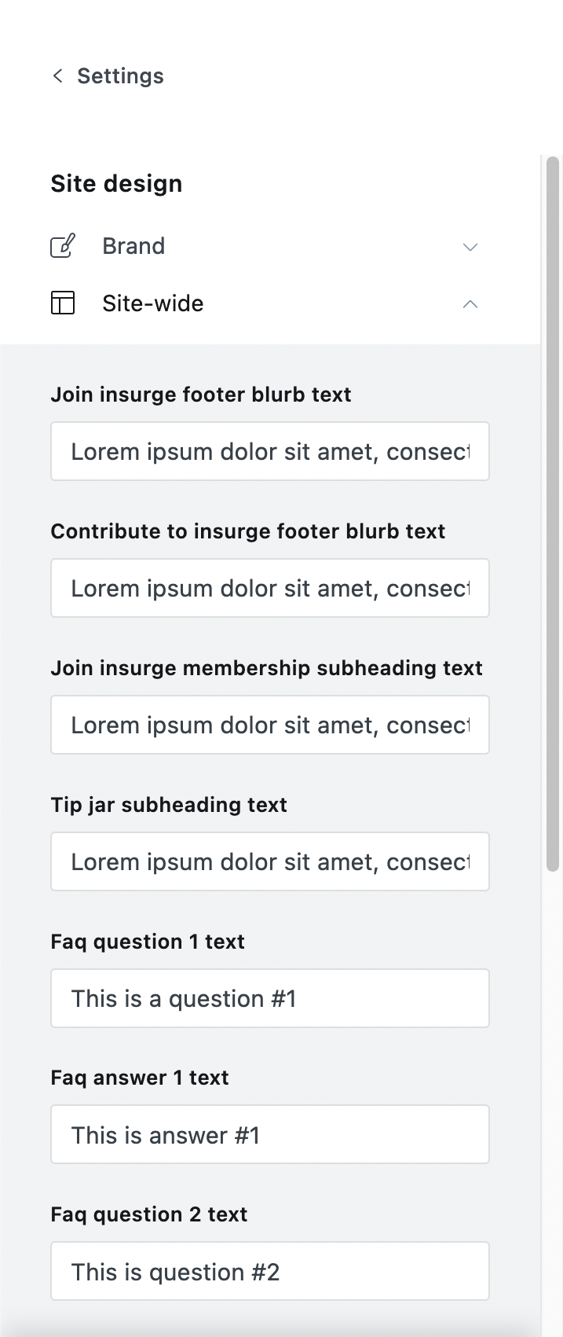The image size is (563, 1337).
Task: Open the Brand menu item
Action: (133, 246)
